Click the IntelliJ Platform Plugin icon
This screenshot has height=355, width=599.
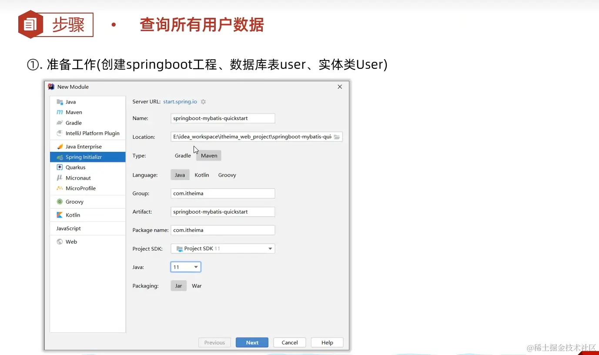pyautogui.click(x=60, y=133)
